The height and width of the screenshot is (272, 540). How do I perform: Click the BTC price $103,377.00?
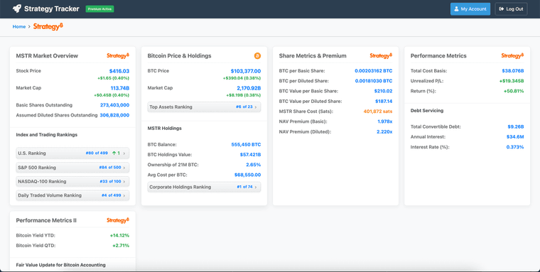[x=246, y=71]
